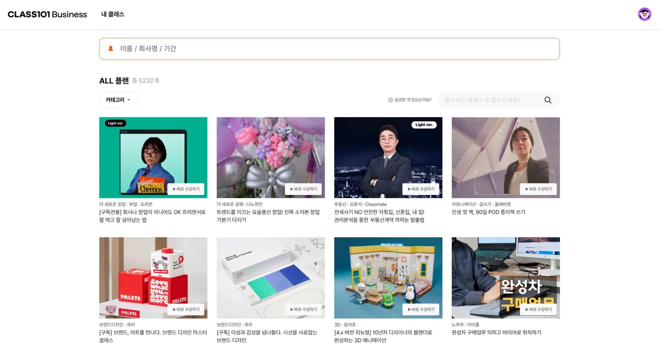
Task: Click the CLASS101 Business logo
Action: click(x=47, y=14)
